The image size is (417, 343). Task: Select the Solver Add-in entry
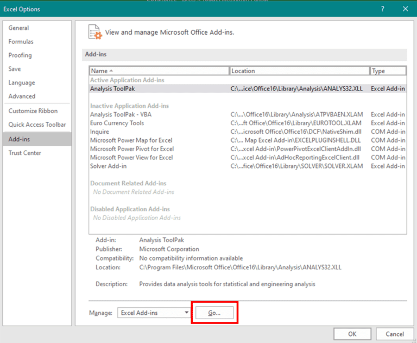(108, 166)
